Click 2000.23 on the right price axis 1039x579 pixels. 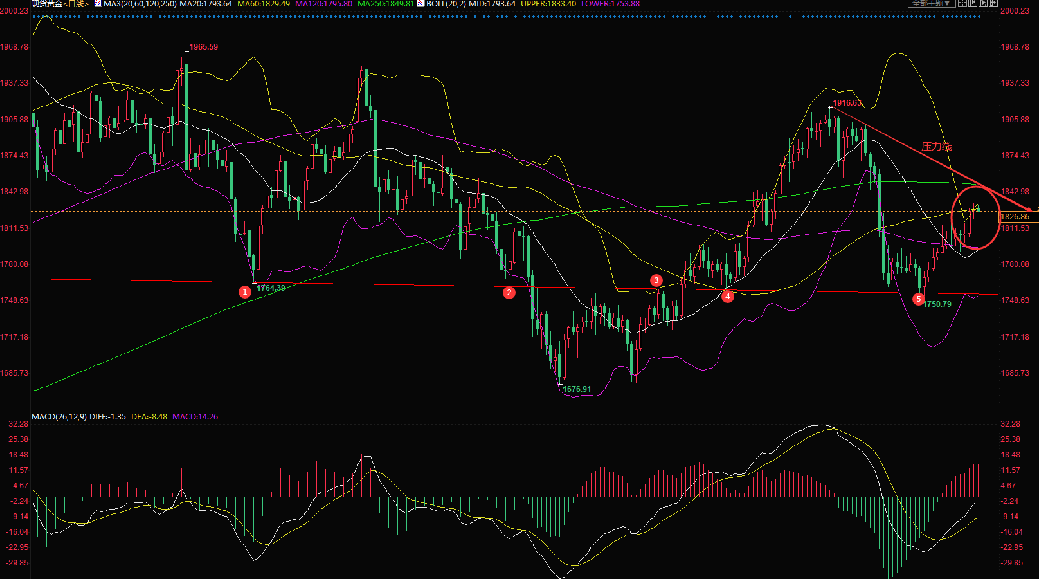(x=1015, y=11)
